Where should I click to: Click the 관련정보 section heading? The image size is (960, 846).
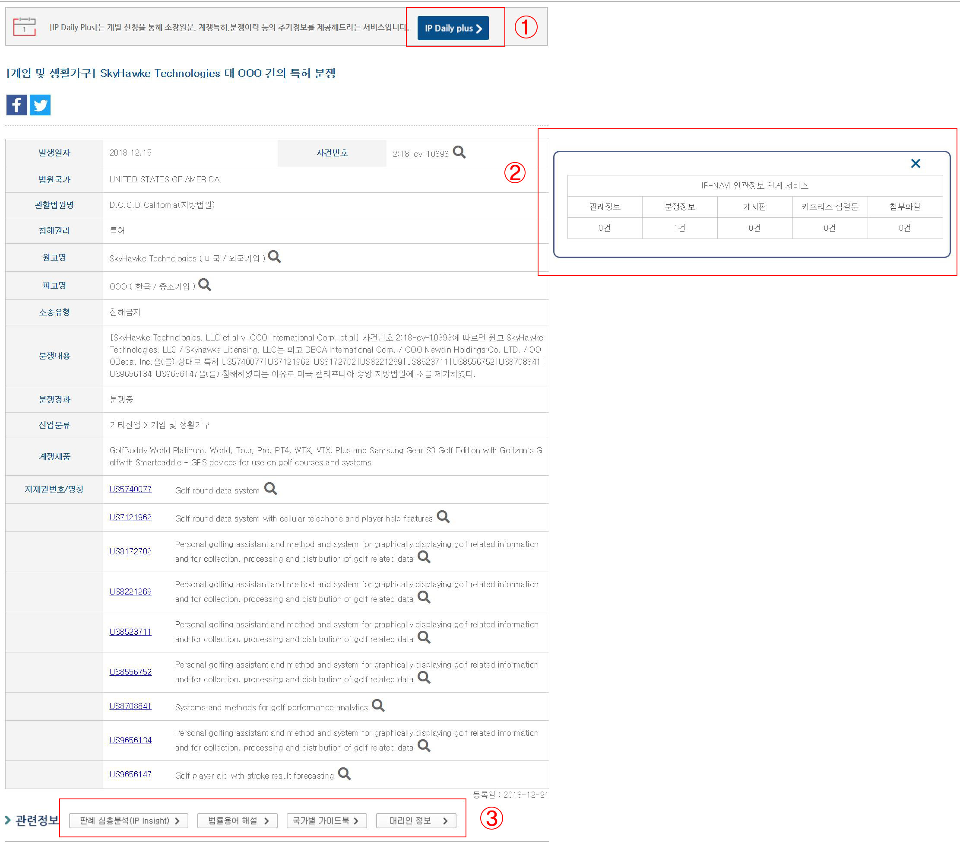tap(37, 821)
